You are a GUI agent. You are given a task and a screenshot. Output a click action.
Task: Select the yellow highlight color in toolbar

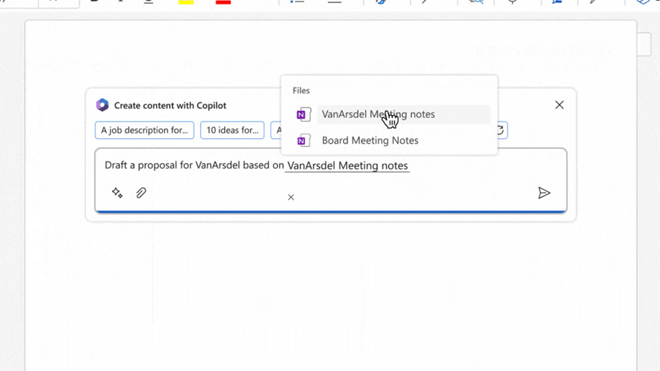(x=186, y=2)
